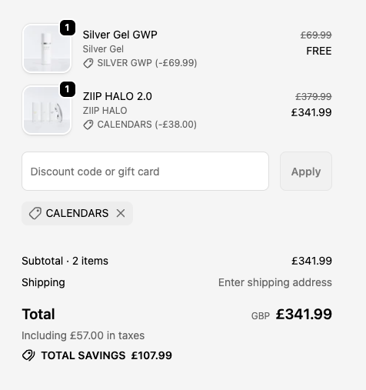Image resolution: width=366 pixels, height=390 pixels.
Task: Click the FREE price label
Action: [x=319, y=51]
